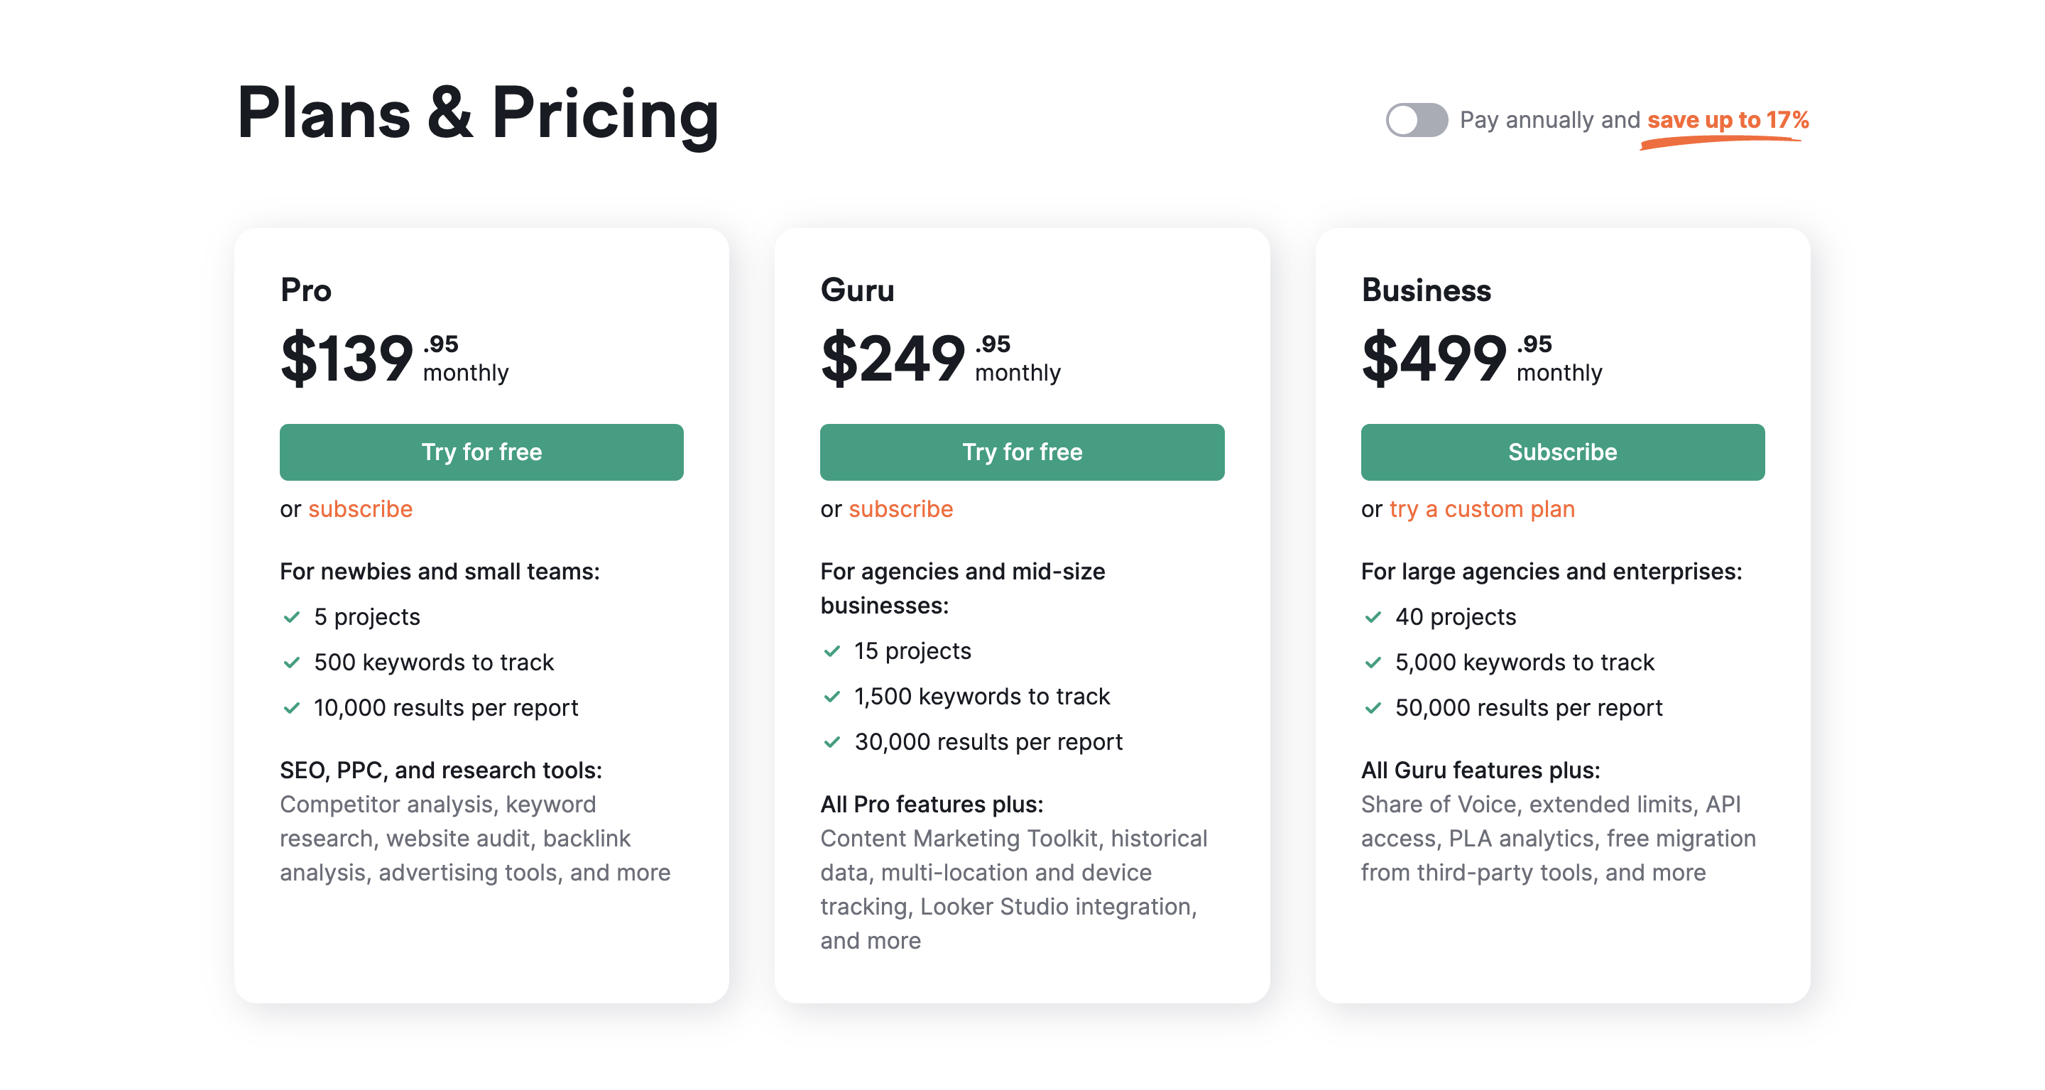2045x1090 pixels.
Task: Click the checkmark beside 40 projects
Action: point(1373,617)
